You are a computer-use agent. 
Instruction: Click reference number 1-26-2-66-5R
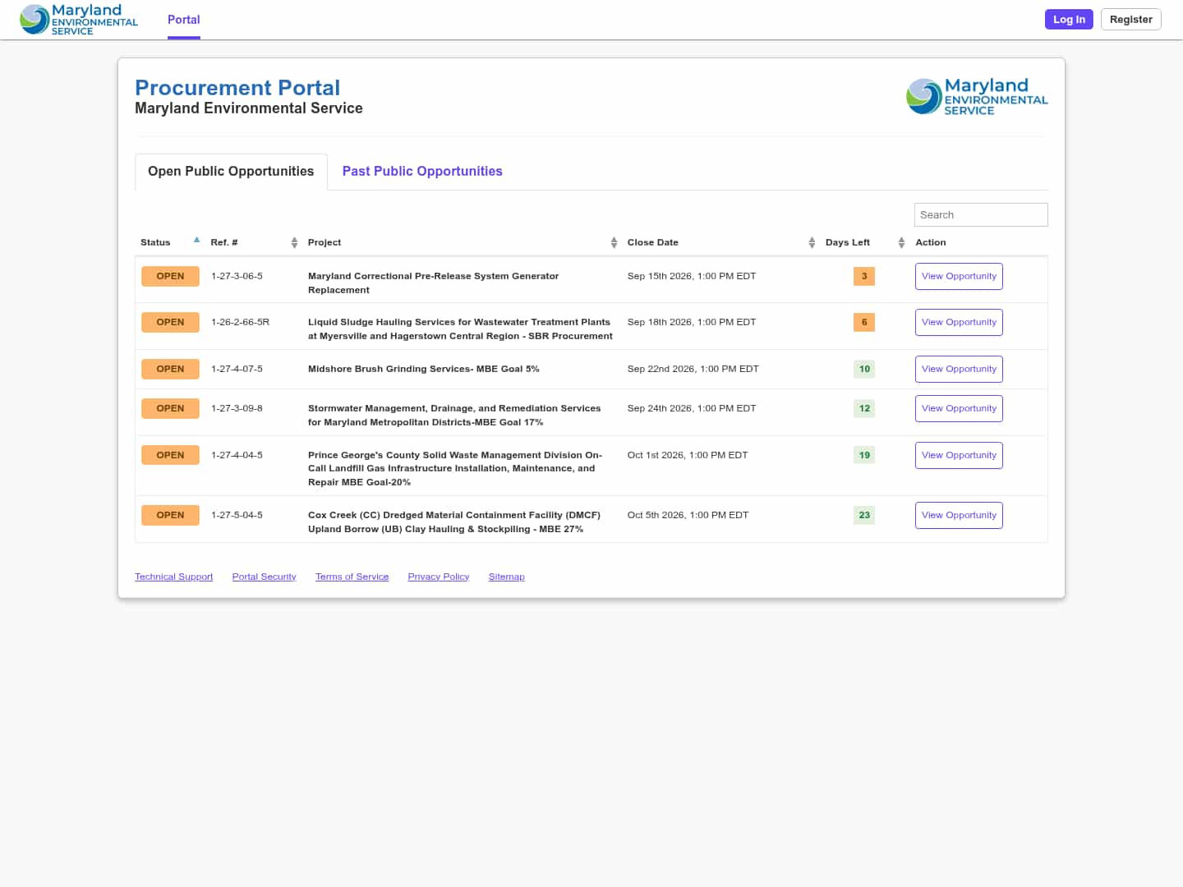click(240, 323)
